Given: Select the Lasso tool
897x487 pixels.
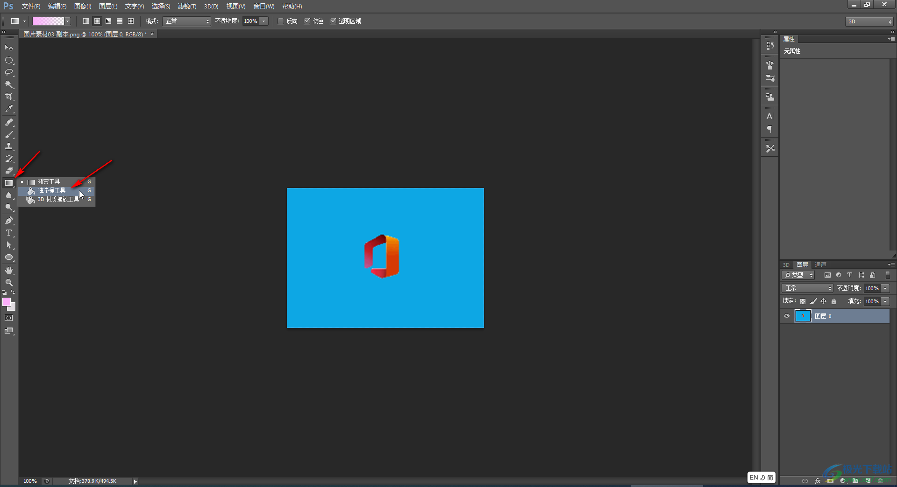Looking at the screenshot, I should 9,73.
